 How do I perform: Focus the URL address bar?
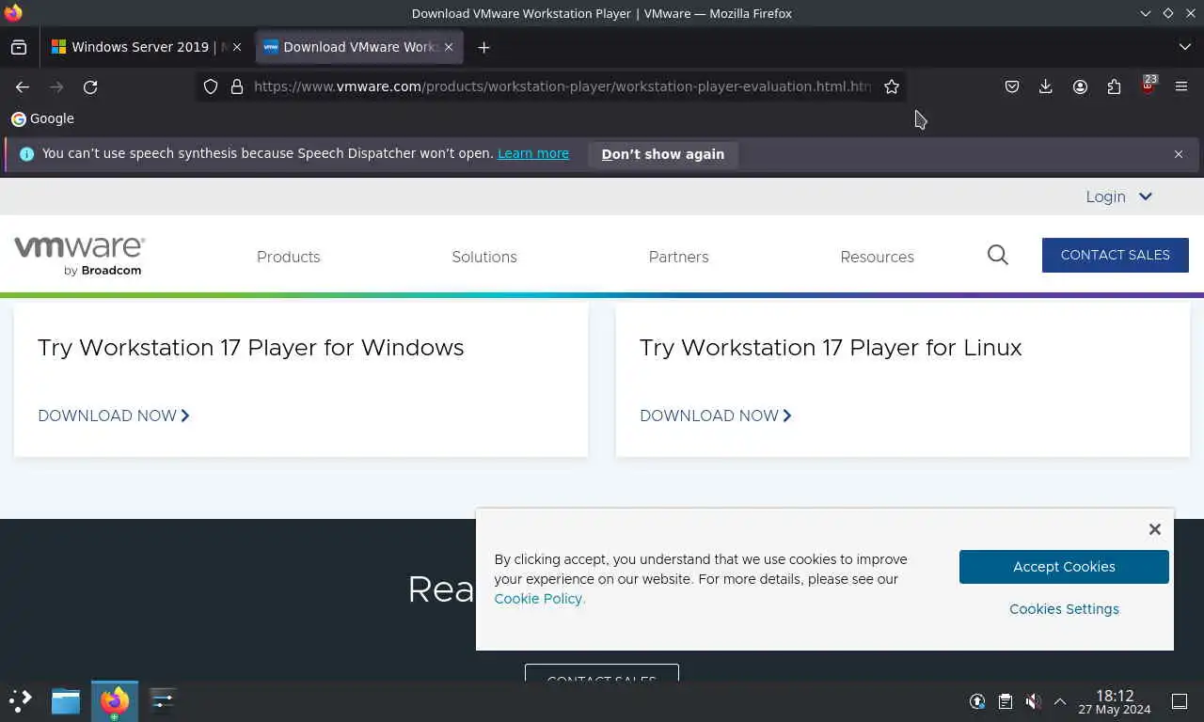(x=562, y=86)
